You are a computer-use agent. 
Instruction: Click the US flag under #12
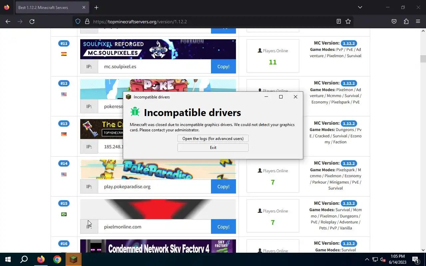64,94
